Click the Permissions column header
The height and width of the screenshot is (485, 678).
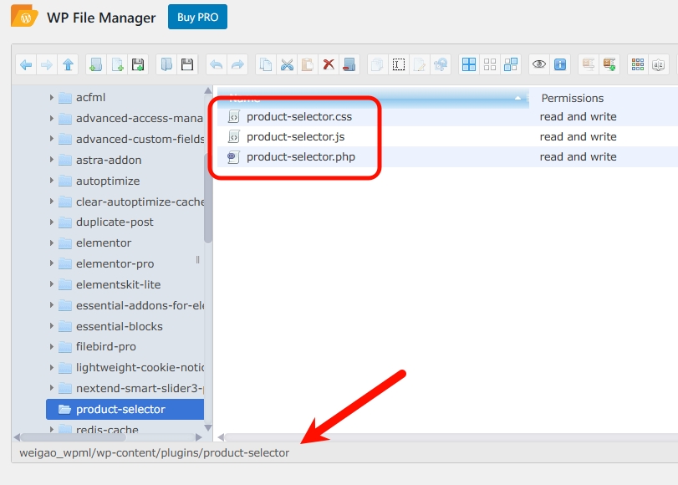[x=572, y=98]
